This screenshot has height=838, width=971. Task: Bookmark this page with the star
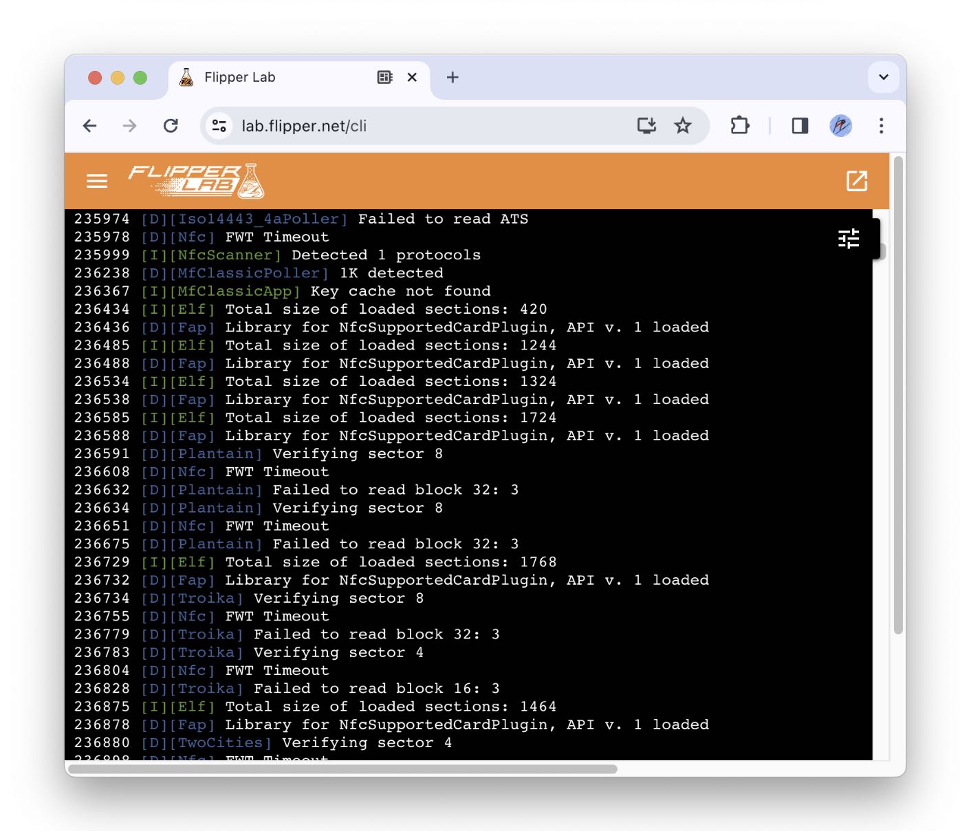coord(683,126)
